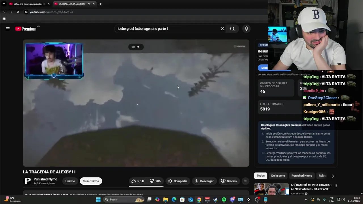
Task: Open Logitech G HUB from the taskbar
Action: [x=249, y=199]
